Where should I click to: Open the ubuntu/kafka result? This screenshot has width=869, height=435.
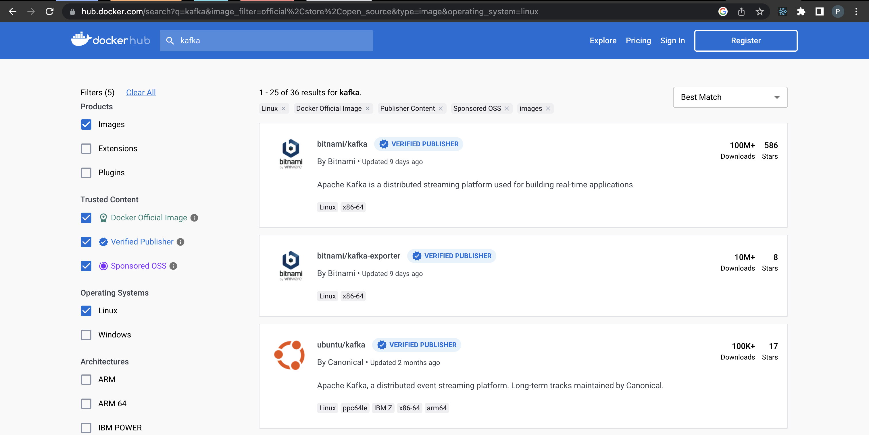click(x=341, y=345)
